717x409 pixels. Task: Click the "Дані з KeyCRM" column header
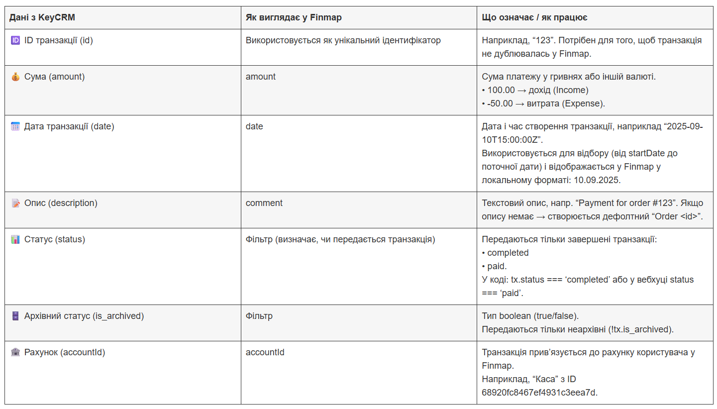[42, 18]
